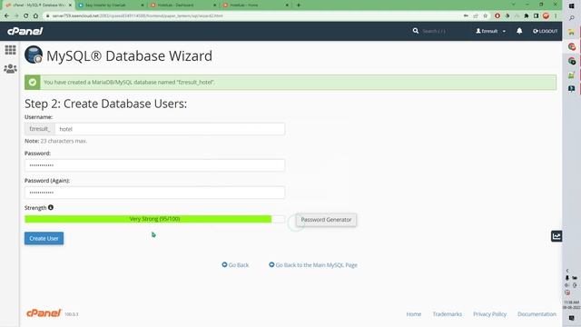Open the User Manager sidebar icon
Screen dimensions: 581x327
point(10,69)
